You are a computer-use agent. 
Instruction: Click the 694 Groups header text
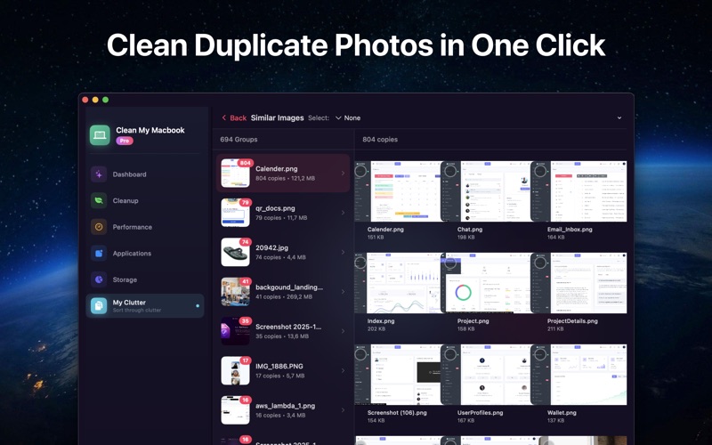point(239,140)
